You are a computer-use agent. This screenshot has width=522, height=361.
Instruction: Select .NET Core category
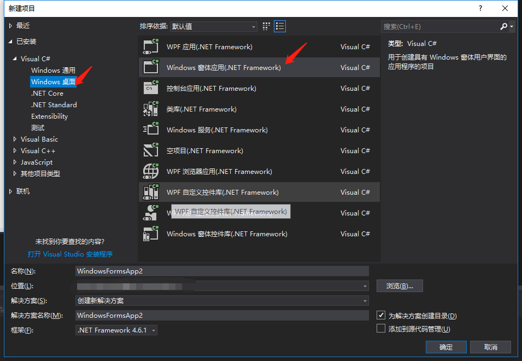[47, 93]
